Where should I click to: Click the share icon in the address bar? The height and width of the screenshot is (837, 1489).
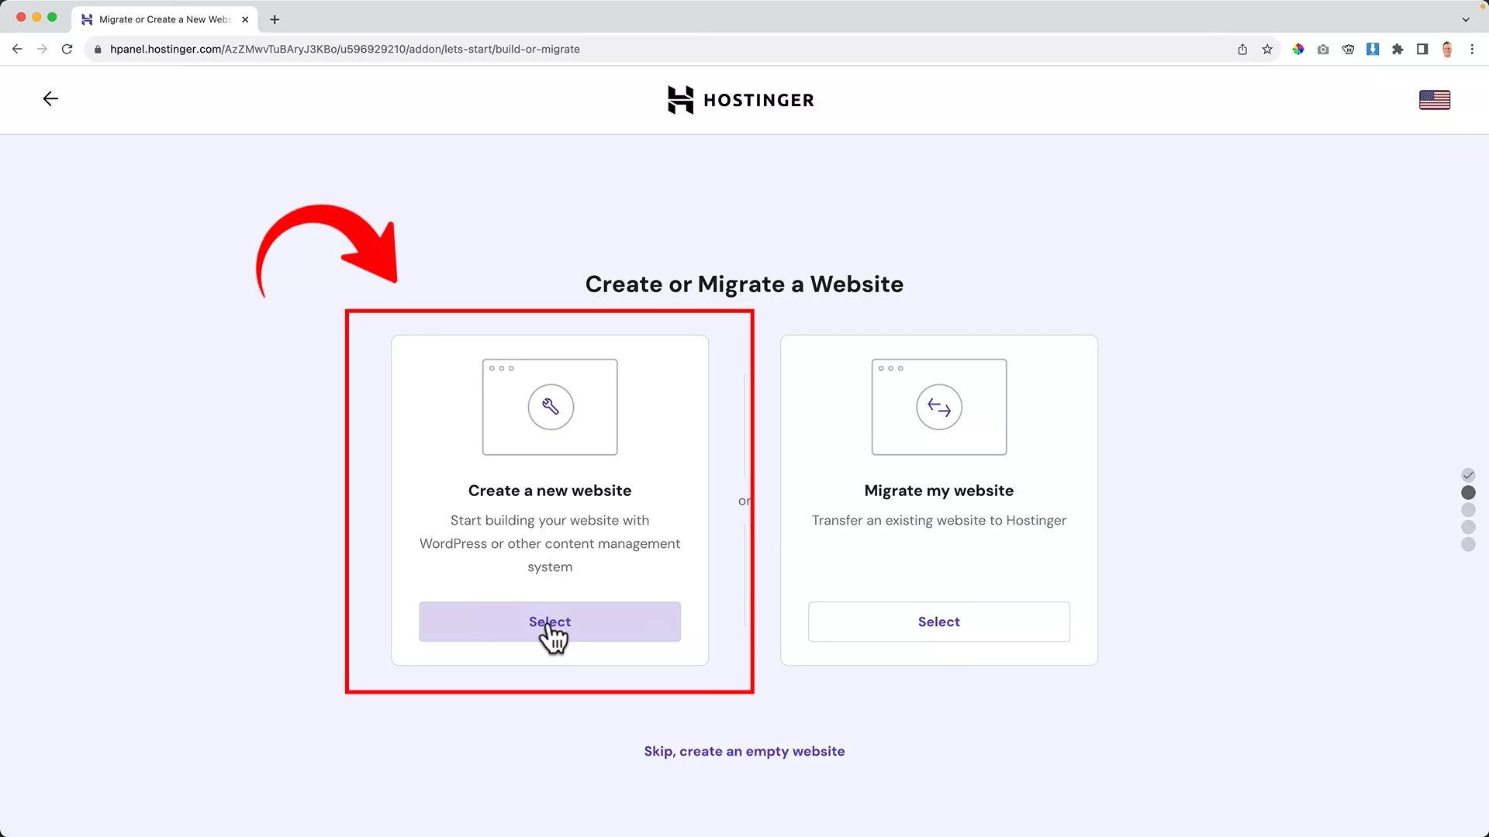tap(1242, 49)
